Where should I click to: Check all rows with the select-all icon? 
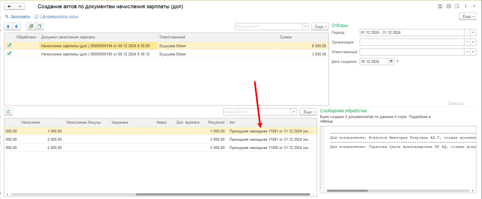(x=31, y=26)
